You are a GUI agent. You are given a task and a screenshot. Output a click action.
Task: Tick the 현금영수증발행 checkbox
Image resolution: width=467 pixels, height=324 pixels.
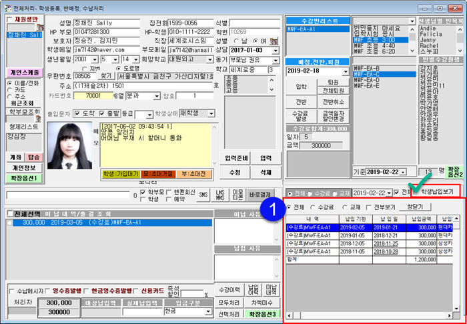pyautogui.click(x=86, y=291)
